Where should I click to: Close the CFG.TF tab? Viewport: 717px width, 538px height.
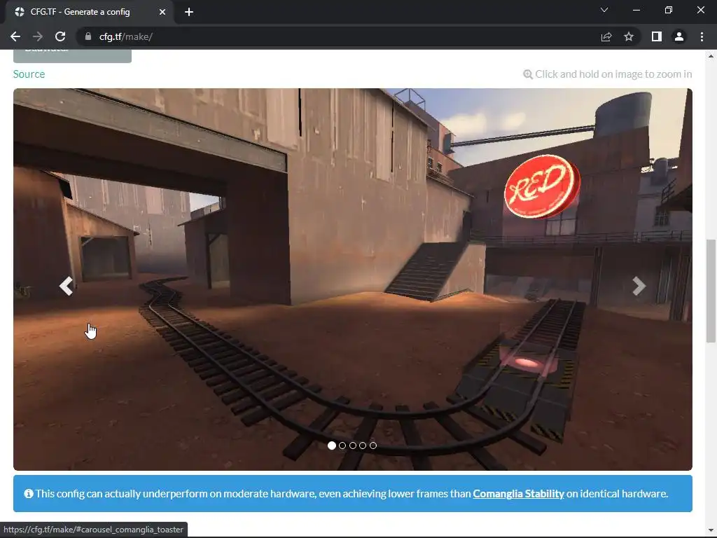pos(162,12)
